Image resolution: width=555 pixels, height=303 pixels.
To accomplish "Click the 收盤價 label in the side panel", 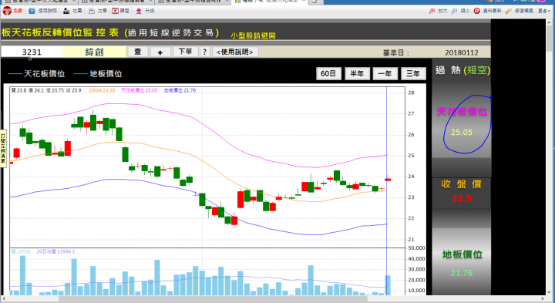I will point(462,184).
